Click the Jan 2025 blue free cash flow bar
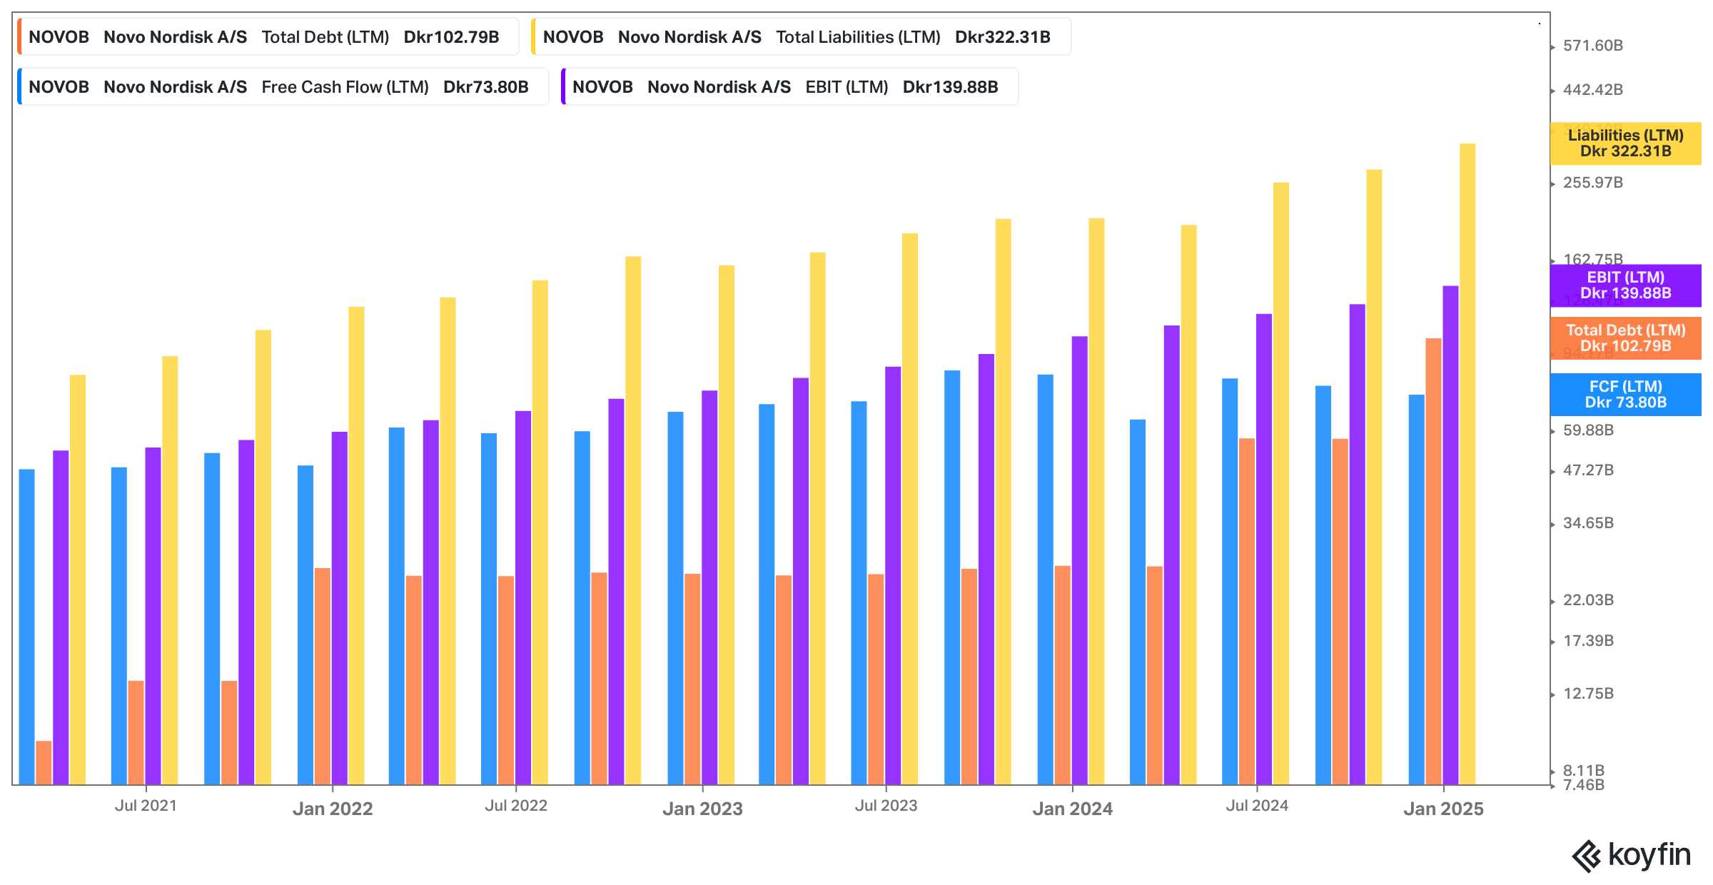 point(1416,590)
